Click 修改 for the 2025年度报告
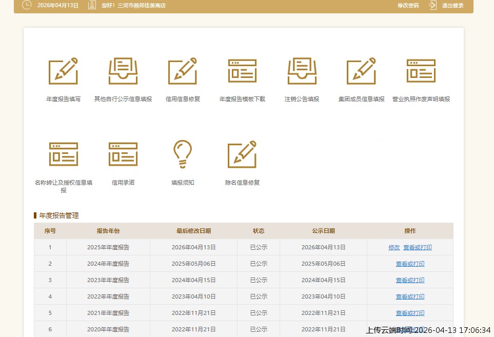 pyautogui.click(x=394, y=247)
